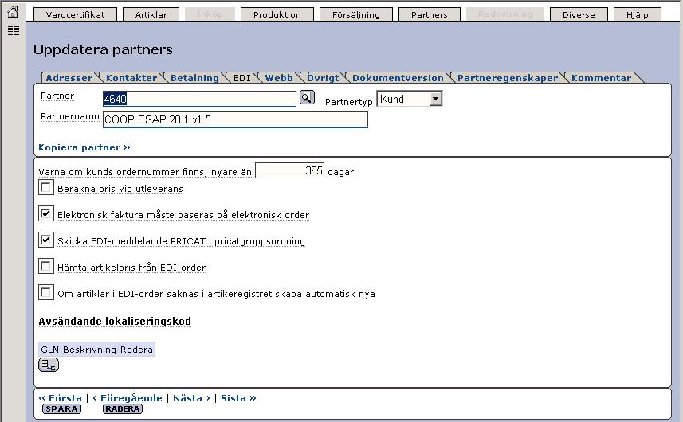Check Om artiklar i EDI-order saknas option
The height and width of the screenshot is (422, 683).
(x=45, y=293)
